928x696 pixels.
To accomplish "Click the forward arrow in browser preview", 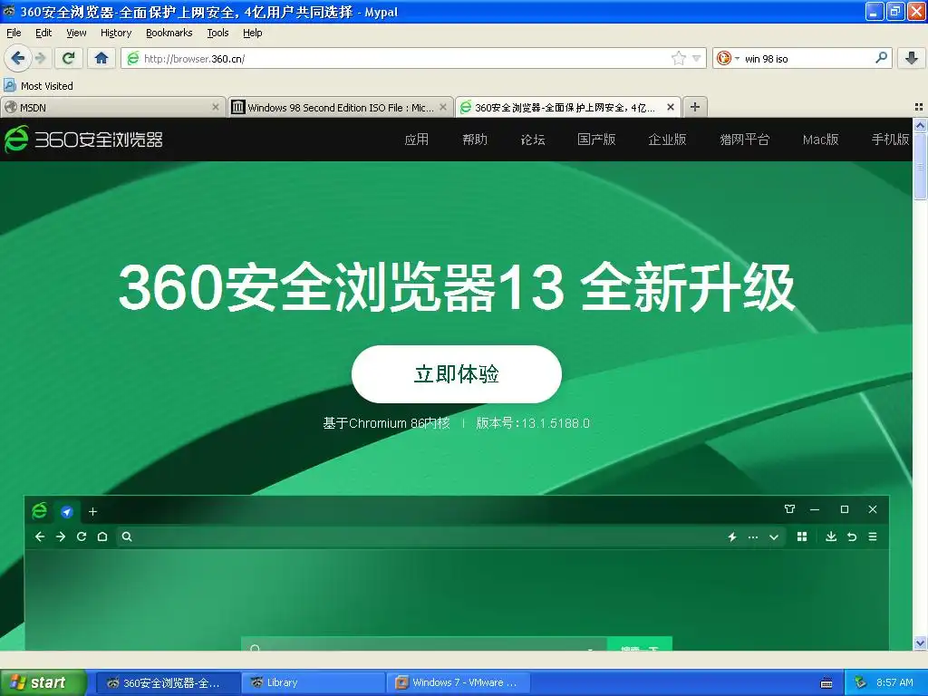I will [x=61, y=536].
